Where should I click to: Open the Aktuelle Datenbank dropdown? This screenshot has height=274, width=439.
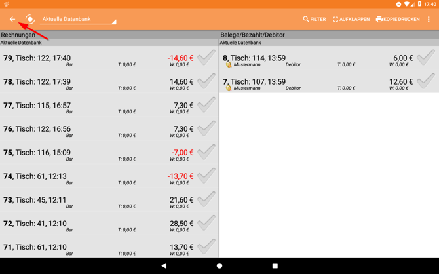78,20
